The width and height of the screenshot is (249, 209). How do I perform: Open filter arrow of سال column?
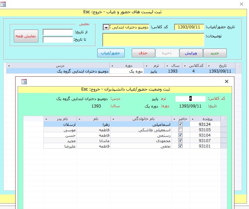[167, 66]
